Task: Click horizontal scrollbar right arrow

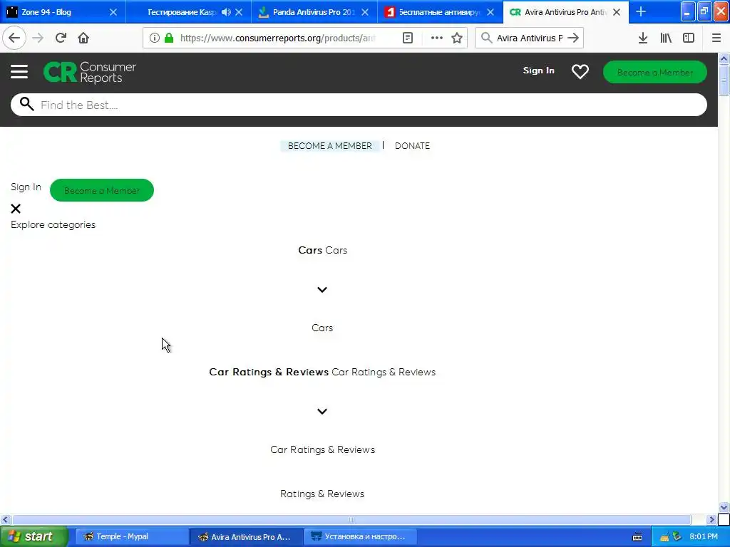Action: [x=711, y=519]
